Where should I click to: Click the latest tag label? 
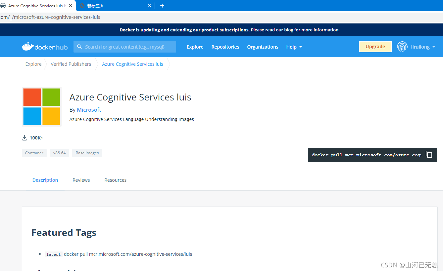[x=53, y=254]
